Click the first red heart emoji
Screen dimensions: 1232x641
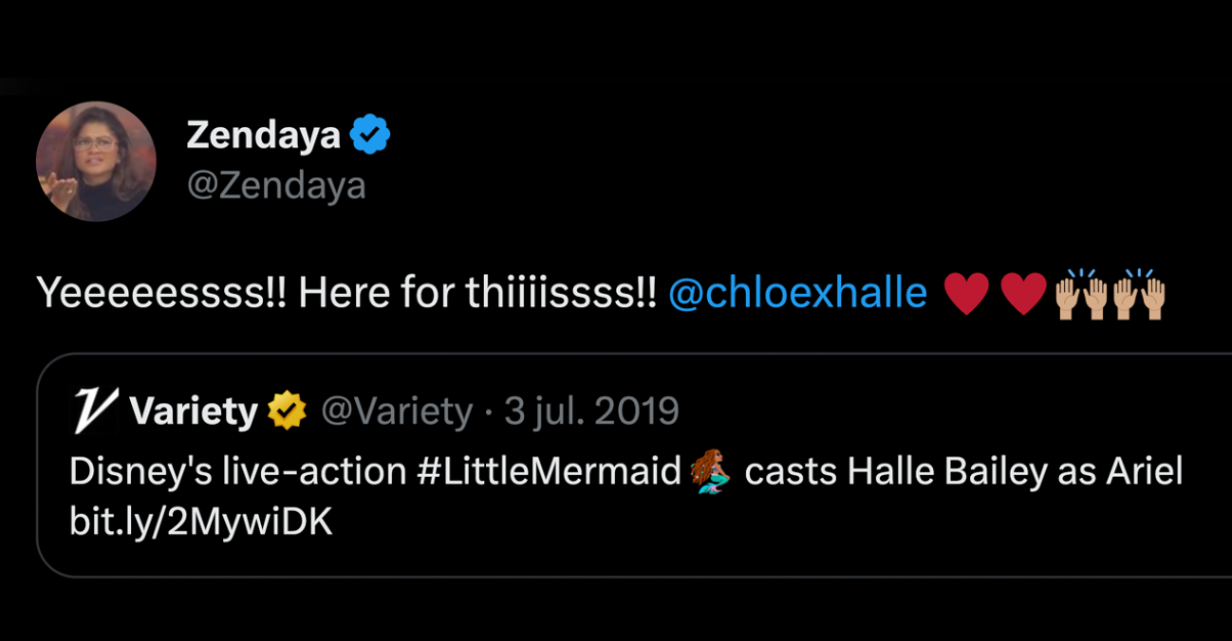(x=966, y=295)
